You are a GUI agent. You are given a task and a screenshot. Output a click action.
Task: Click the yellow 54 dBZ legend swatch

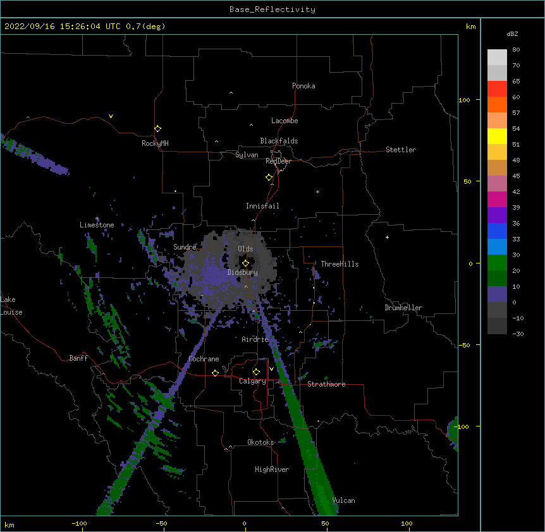pyautogui.click(x=497, y=136)
